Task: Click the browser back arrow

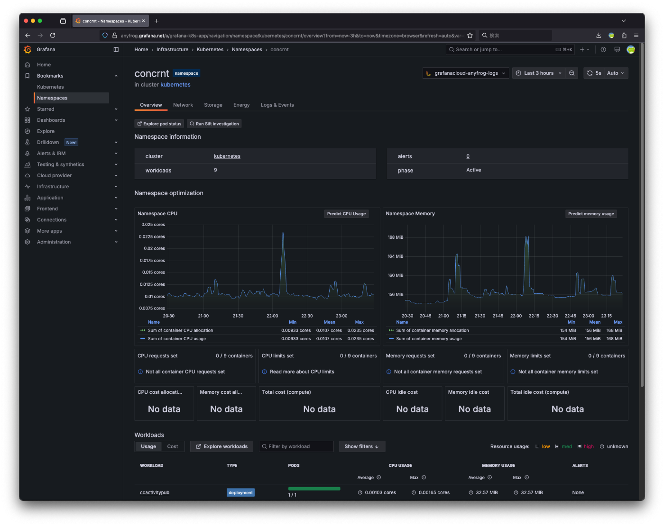Action: (x=28, y=35)
